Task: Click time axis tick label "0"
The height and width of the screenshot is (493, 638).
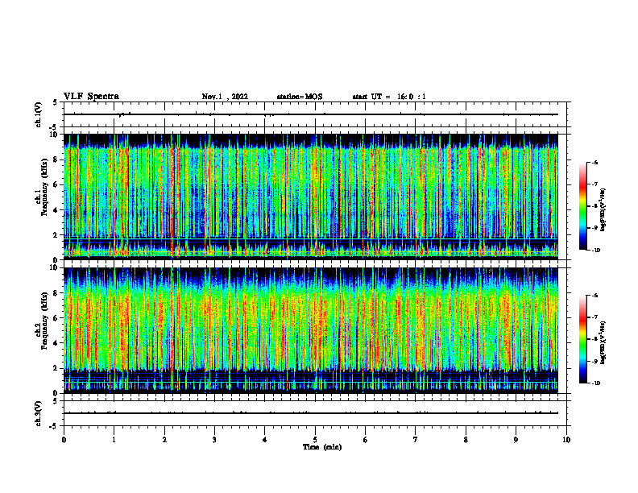Action: point(64,440)
